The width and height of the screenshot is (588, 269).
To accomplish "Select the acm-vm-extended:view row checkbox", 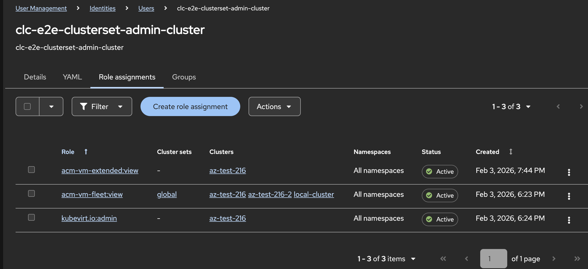I will pyautogui.click(x=31, y=170).
